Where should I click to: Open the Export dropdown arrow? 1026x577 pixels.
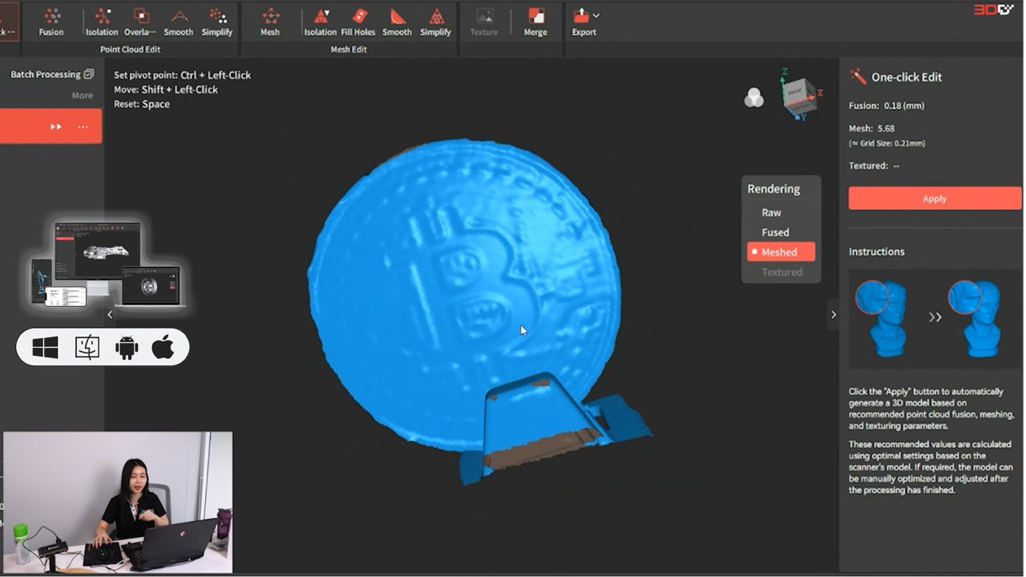tap(595, 14)
